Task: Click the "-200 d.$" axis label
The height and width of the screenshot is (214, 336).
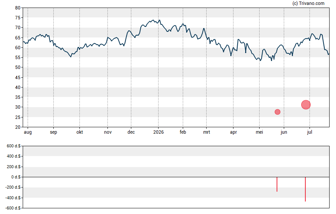Action: click(13, 187)
